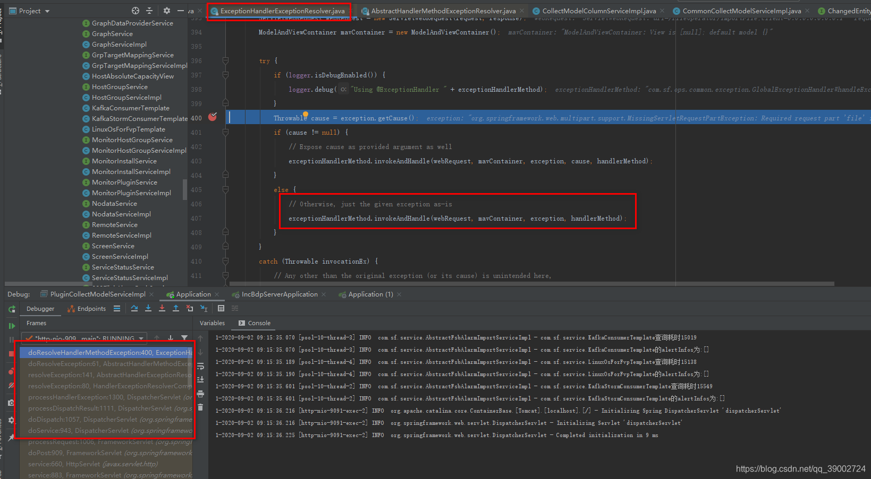871x479 pixels.
Task: Collapse the else block at line 405
Action: [x=225, y=189]
